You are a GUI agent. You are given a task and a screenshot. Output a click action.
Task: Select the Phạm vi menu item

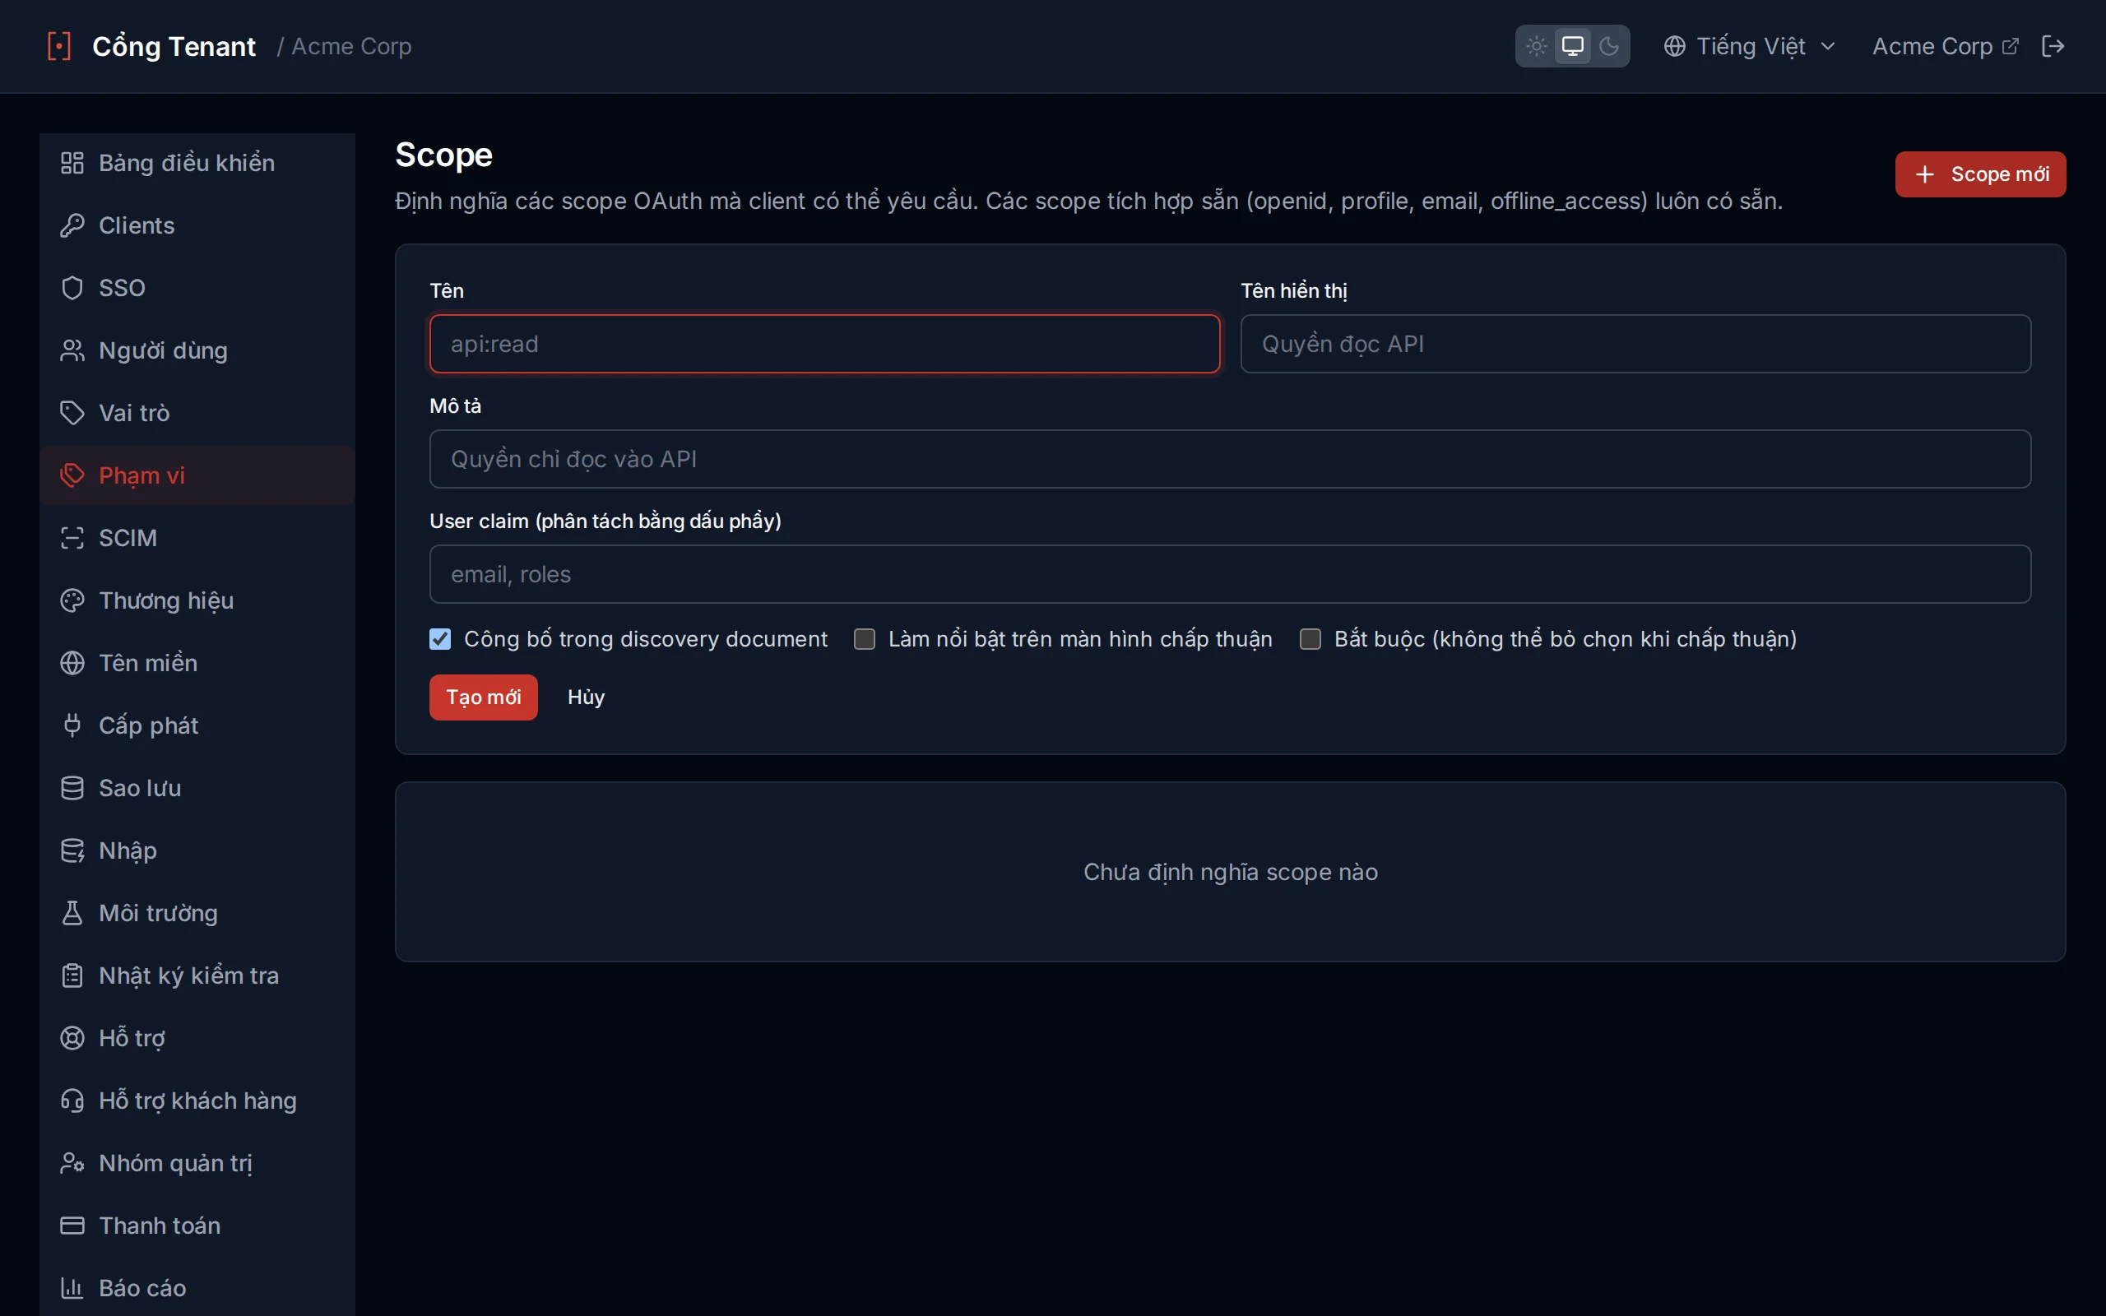pyautogui.click(x=197, y=475)
